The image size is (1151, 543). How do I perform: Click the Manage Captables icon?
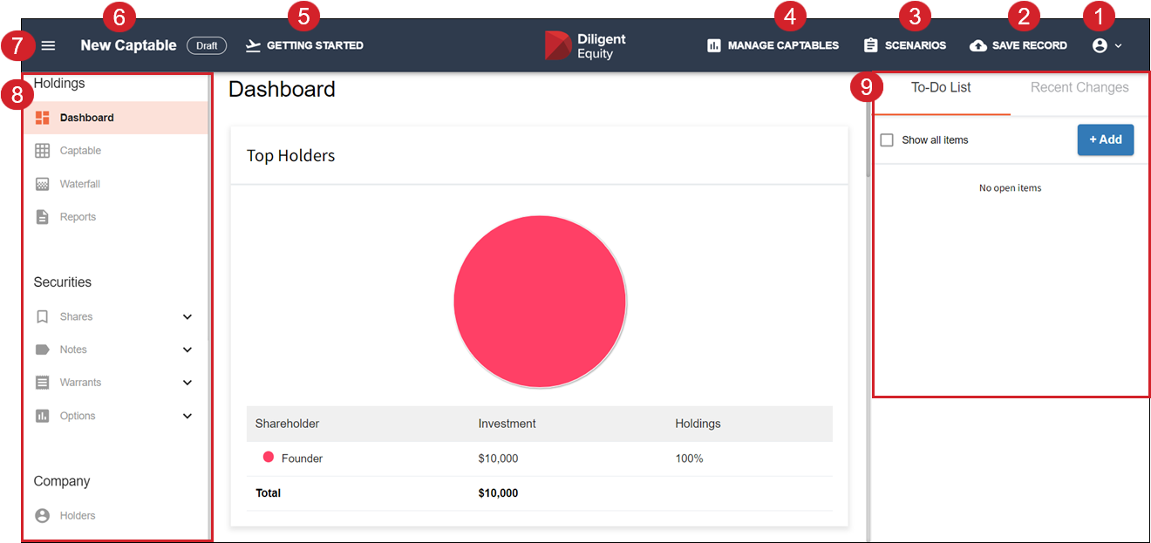pos(712,44)
